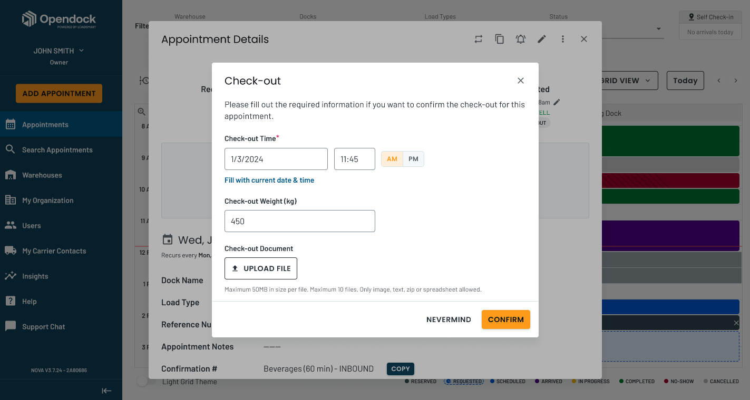
Task: Open Insights in the sidebar
Action: pyautogui.click(x=35, y=276)
